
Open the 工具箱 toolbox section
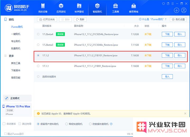point(115,8)
